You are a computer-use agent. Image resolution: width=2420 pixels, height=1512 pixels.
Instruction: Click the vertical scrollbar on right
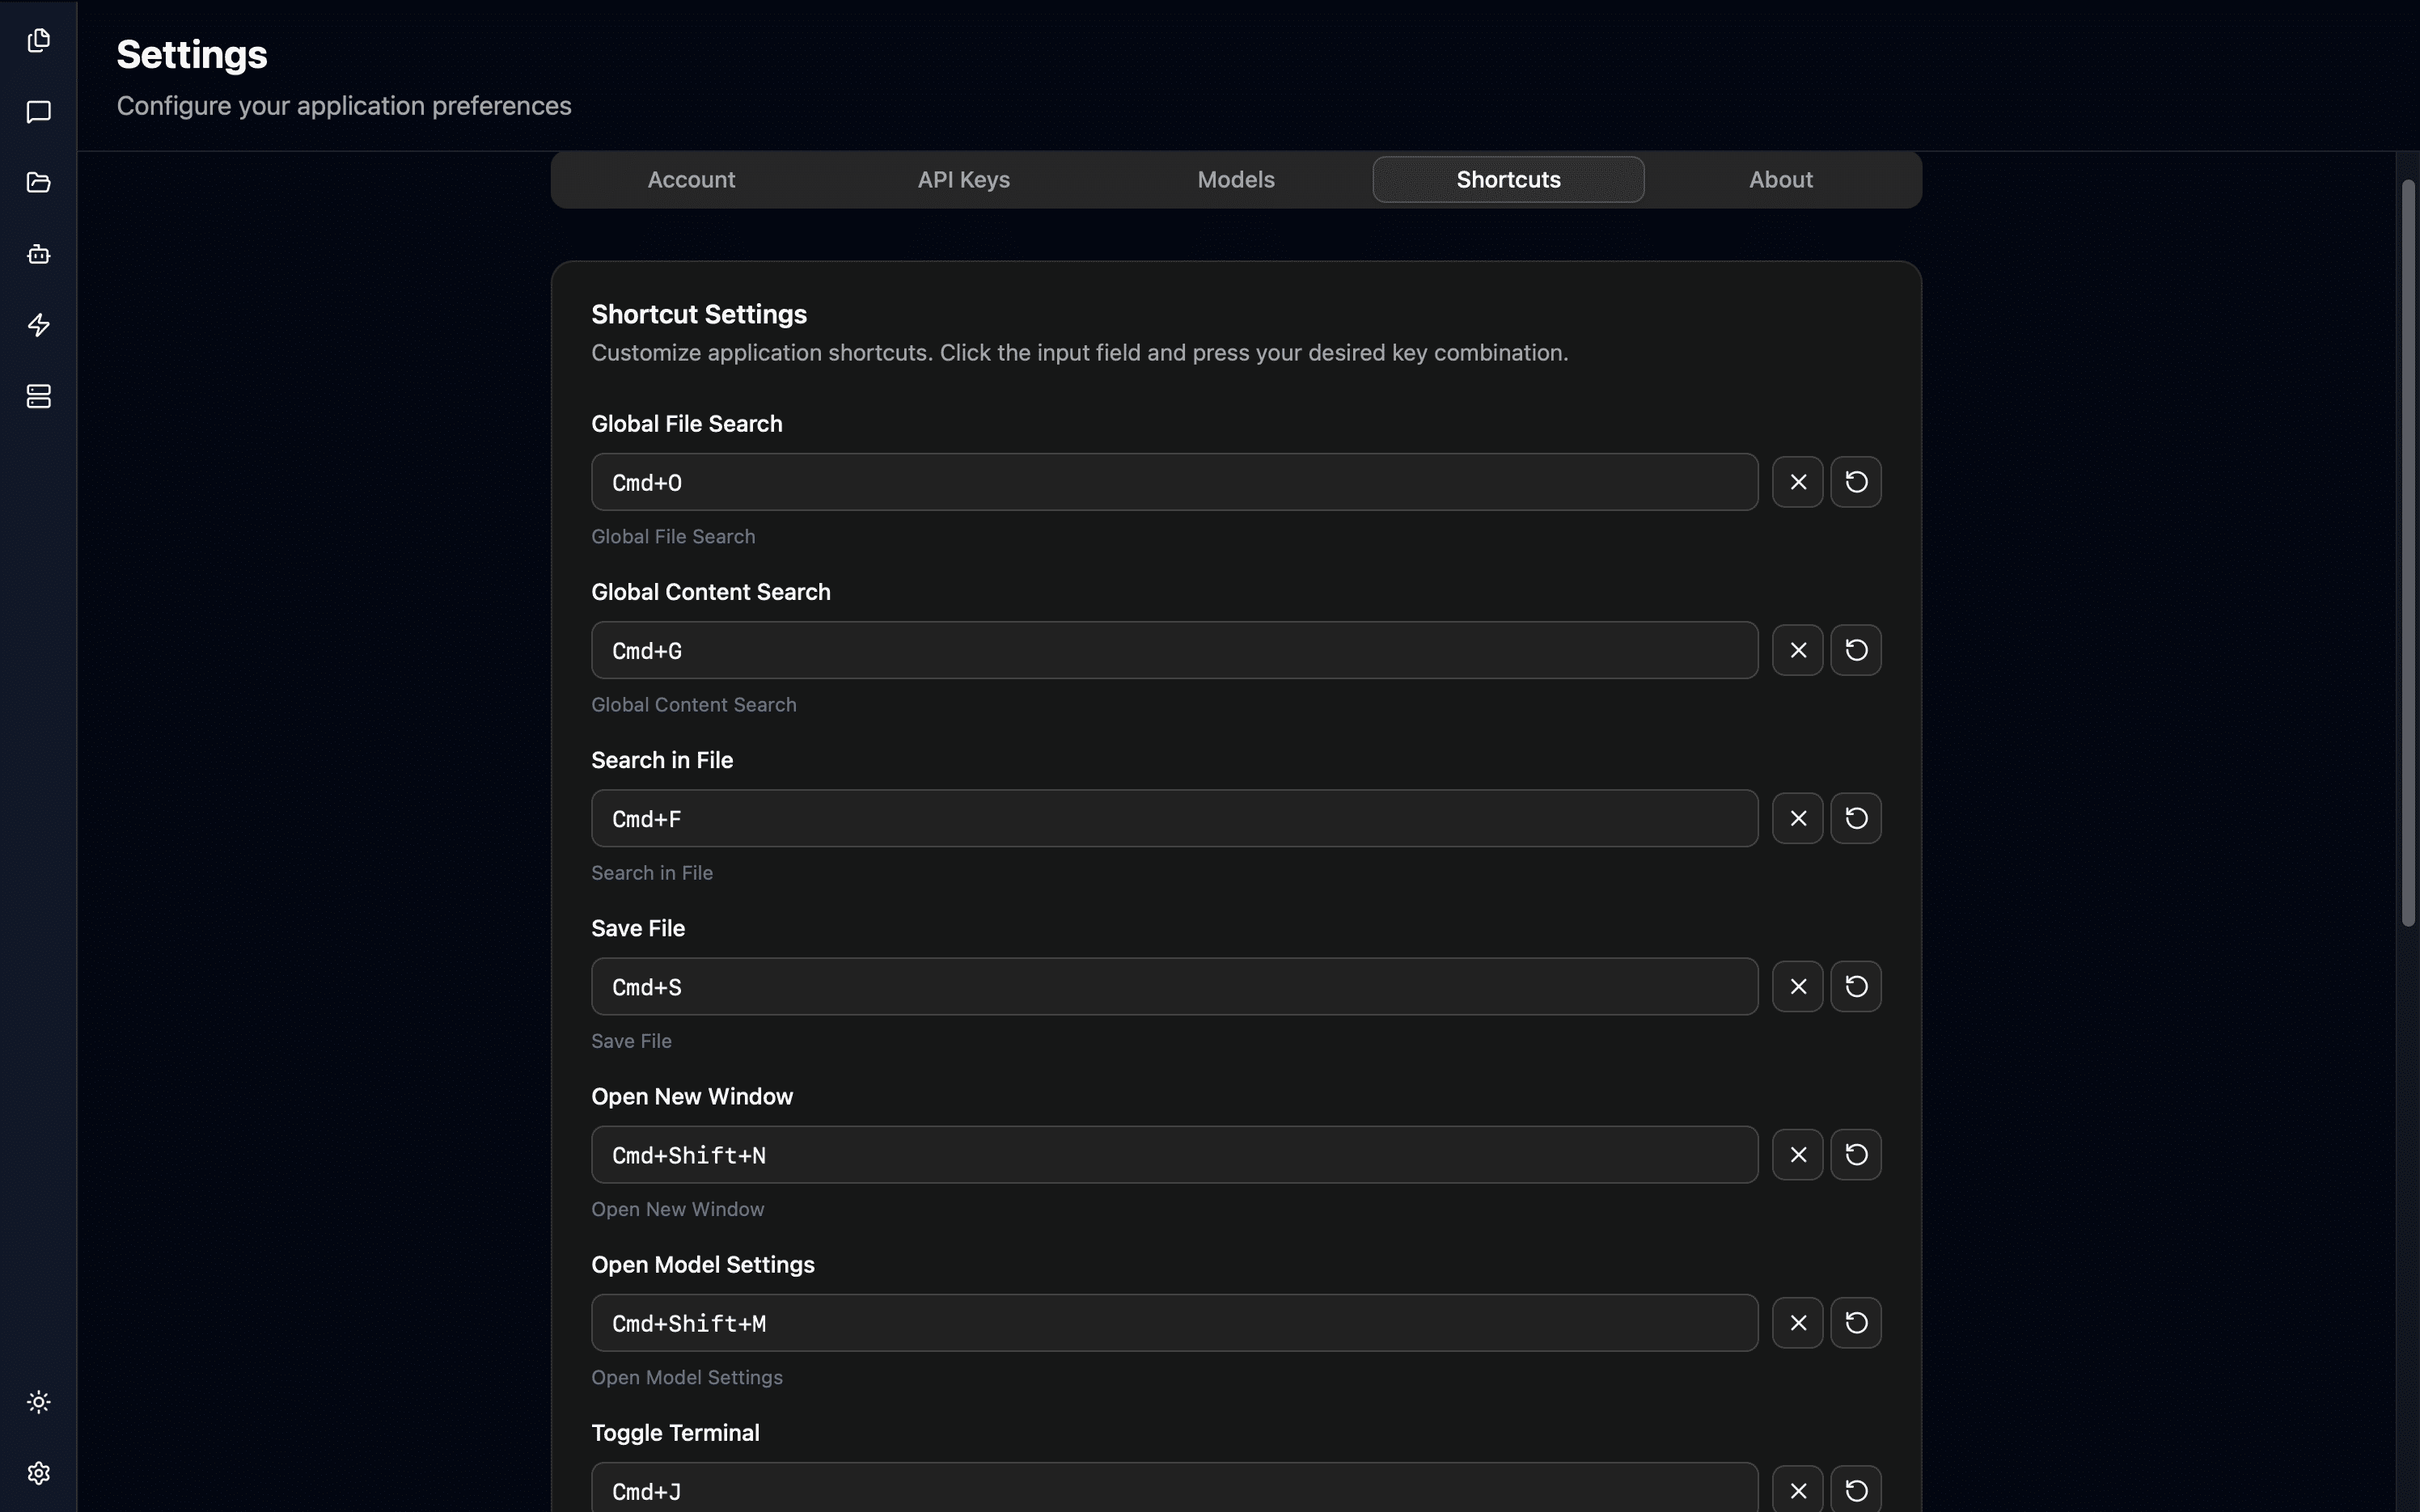(x=2408, y=553)
